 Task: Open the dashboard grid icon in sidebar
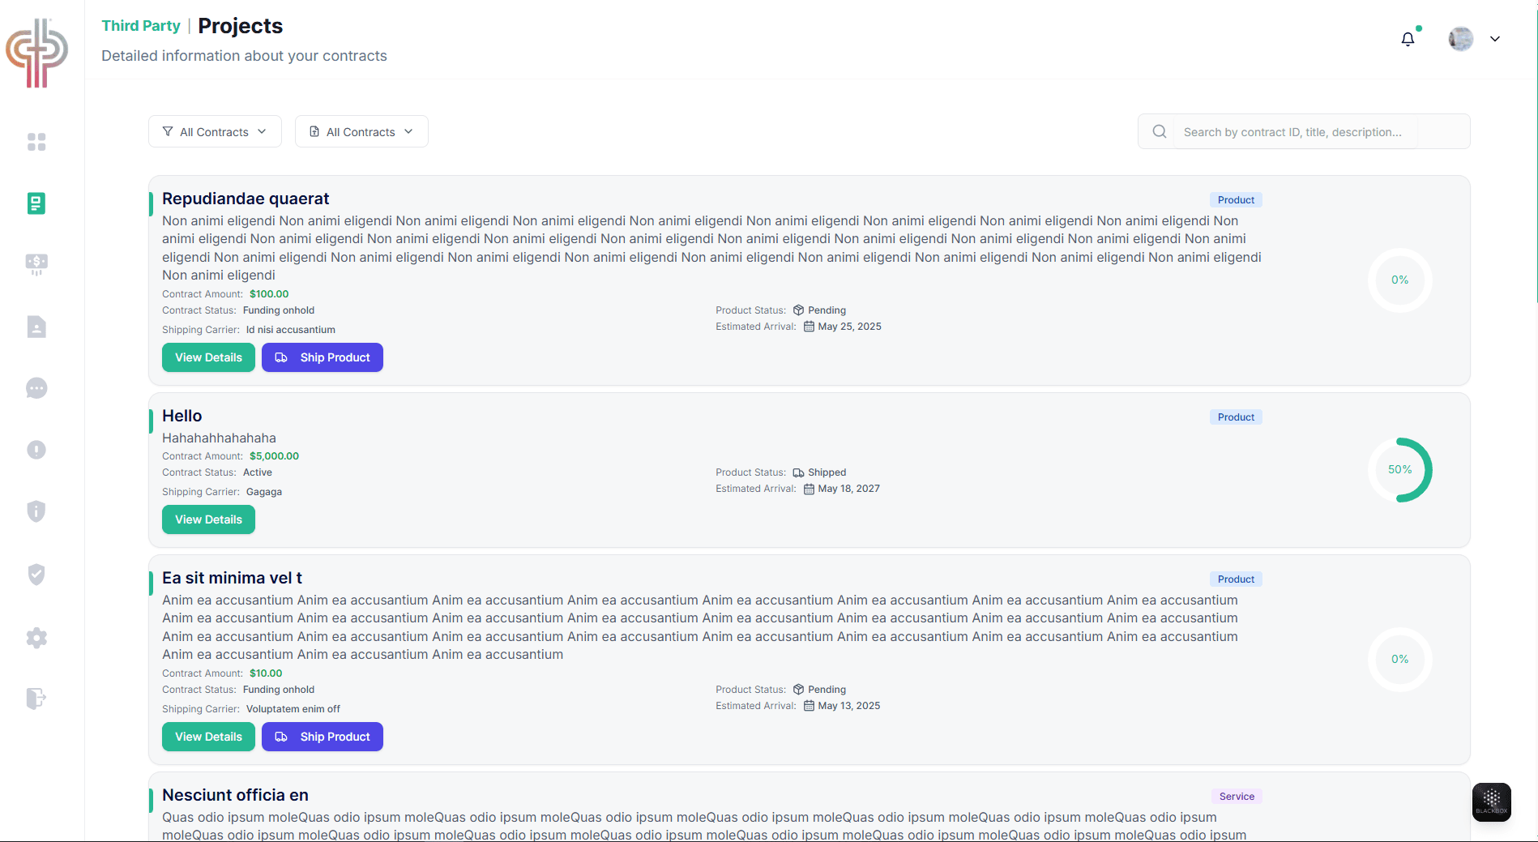(36, 142)
